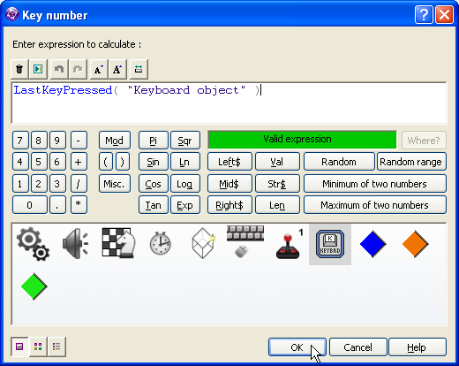This screenshot has height=366, width=459.
Task: Choose the gears Special object icon
Action: (34, 244)
